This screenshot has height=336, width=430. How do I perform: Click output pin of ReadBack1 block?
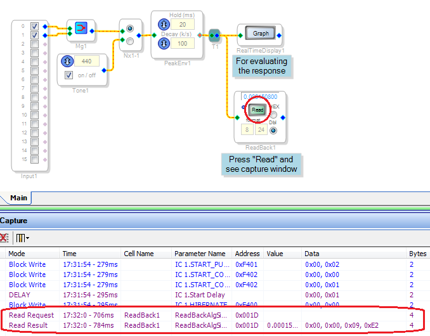283,117
